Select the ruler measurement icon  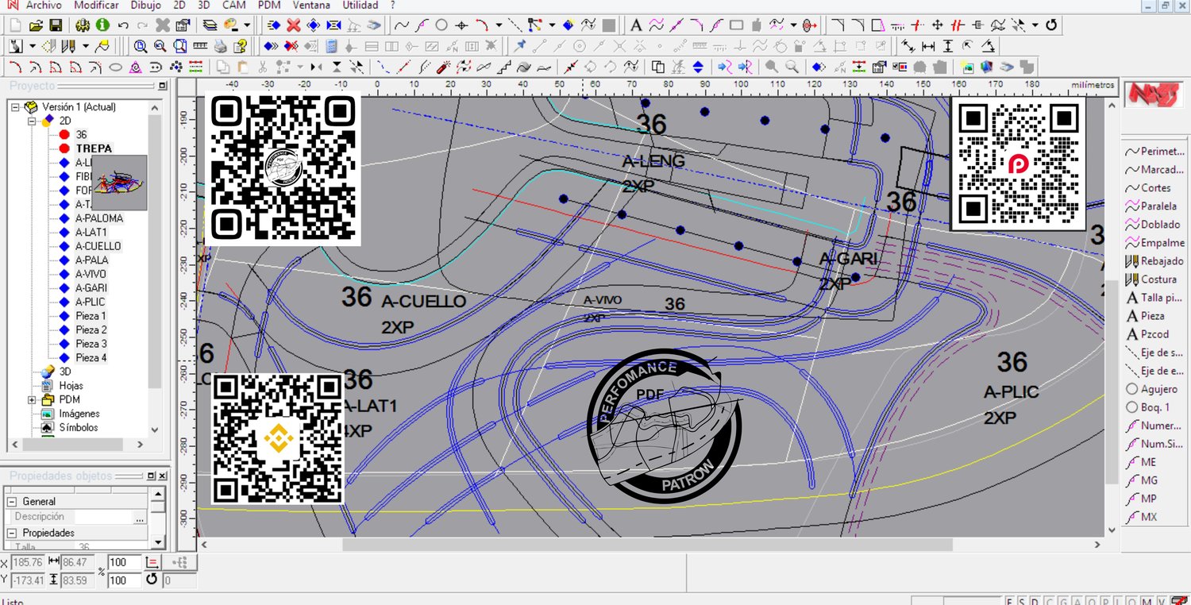200,46
